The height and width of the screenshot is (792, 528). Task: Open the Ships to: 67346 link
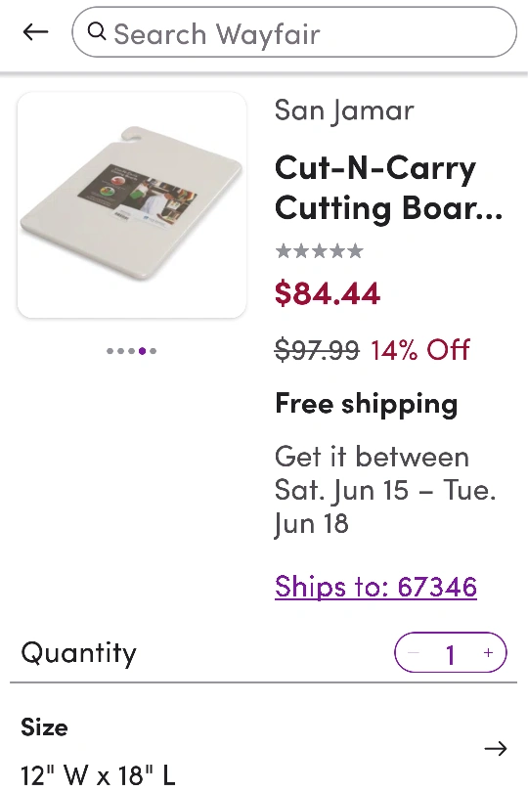coord(375,587)
